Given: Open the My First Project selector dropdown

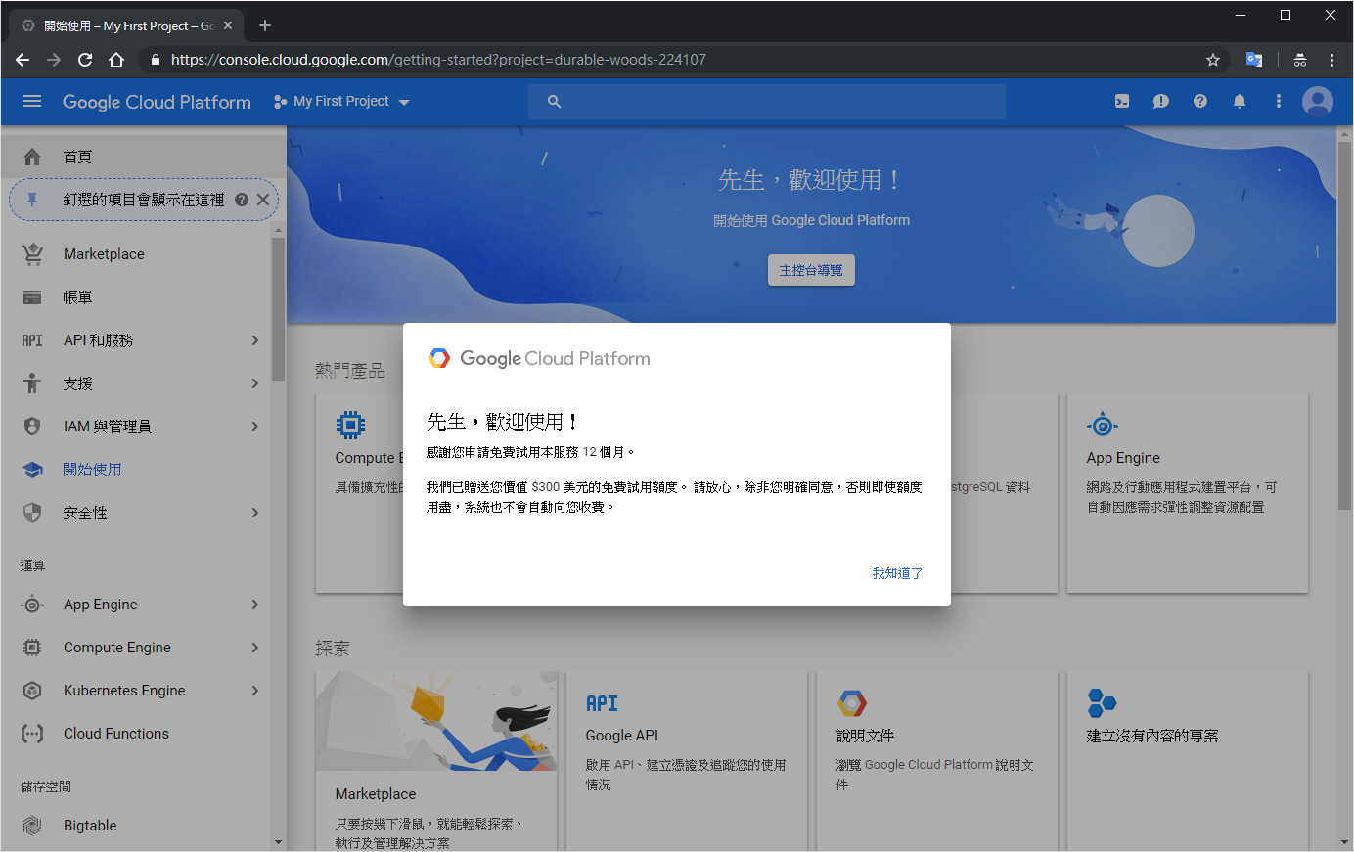Looking at the screenshot, I should [x=341, y=101].
